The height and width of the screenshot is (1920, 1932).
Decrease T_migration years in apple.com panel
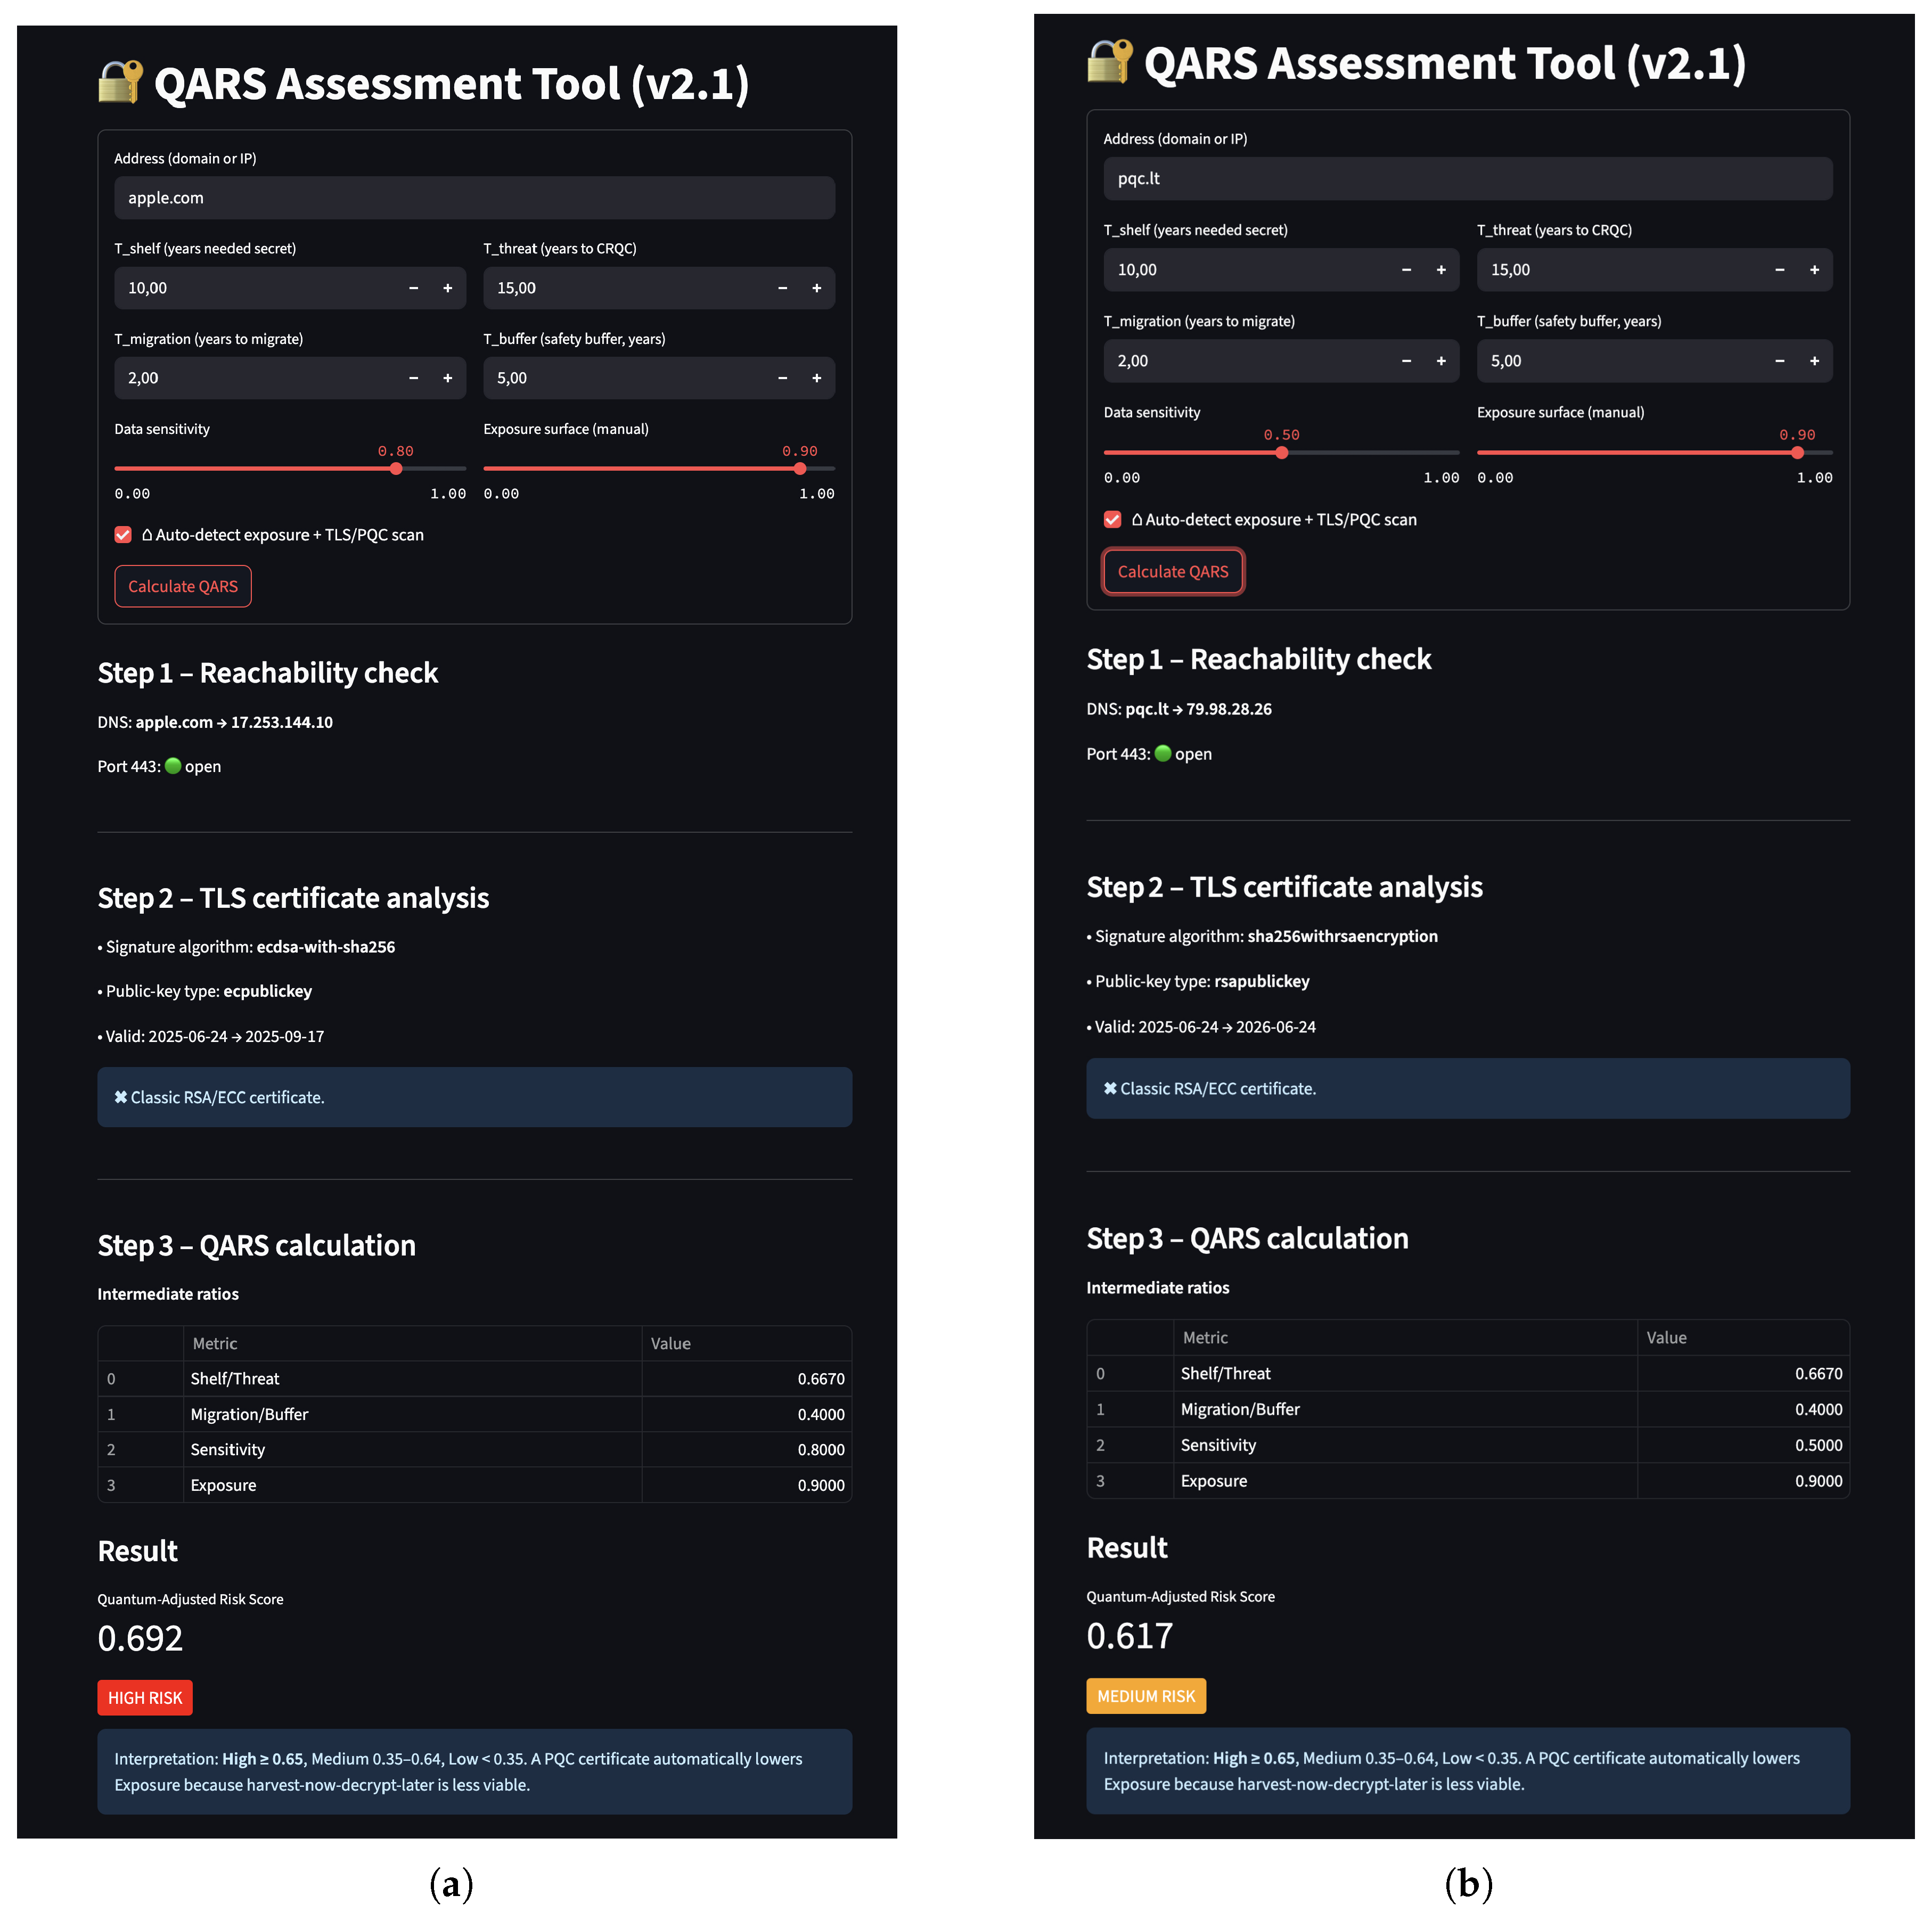click(x=413, y=378)
